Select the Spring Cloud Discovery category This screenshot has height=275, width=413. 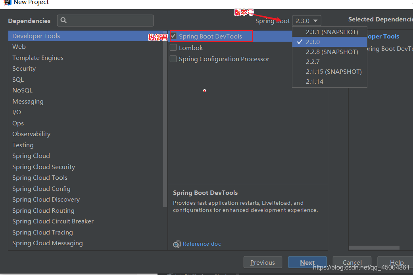pyautogui.click(x=86, y=200)
